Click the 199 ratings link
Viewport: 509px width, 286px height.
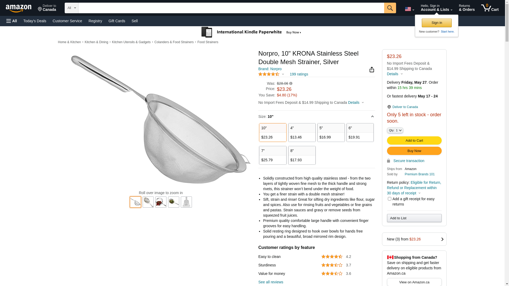pyautogui.click(x=299, y=74)
